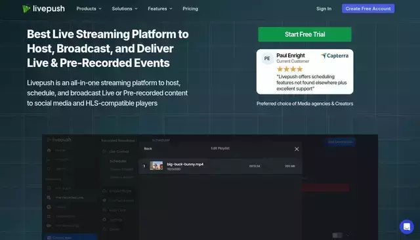The height and width of the screenshot is (240, 420).
Task: Click the Sign In link
Action: (x=324, y=9)
